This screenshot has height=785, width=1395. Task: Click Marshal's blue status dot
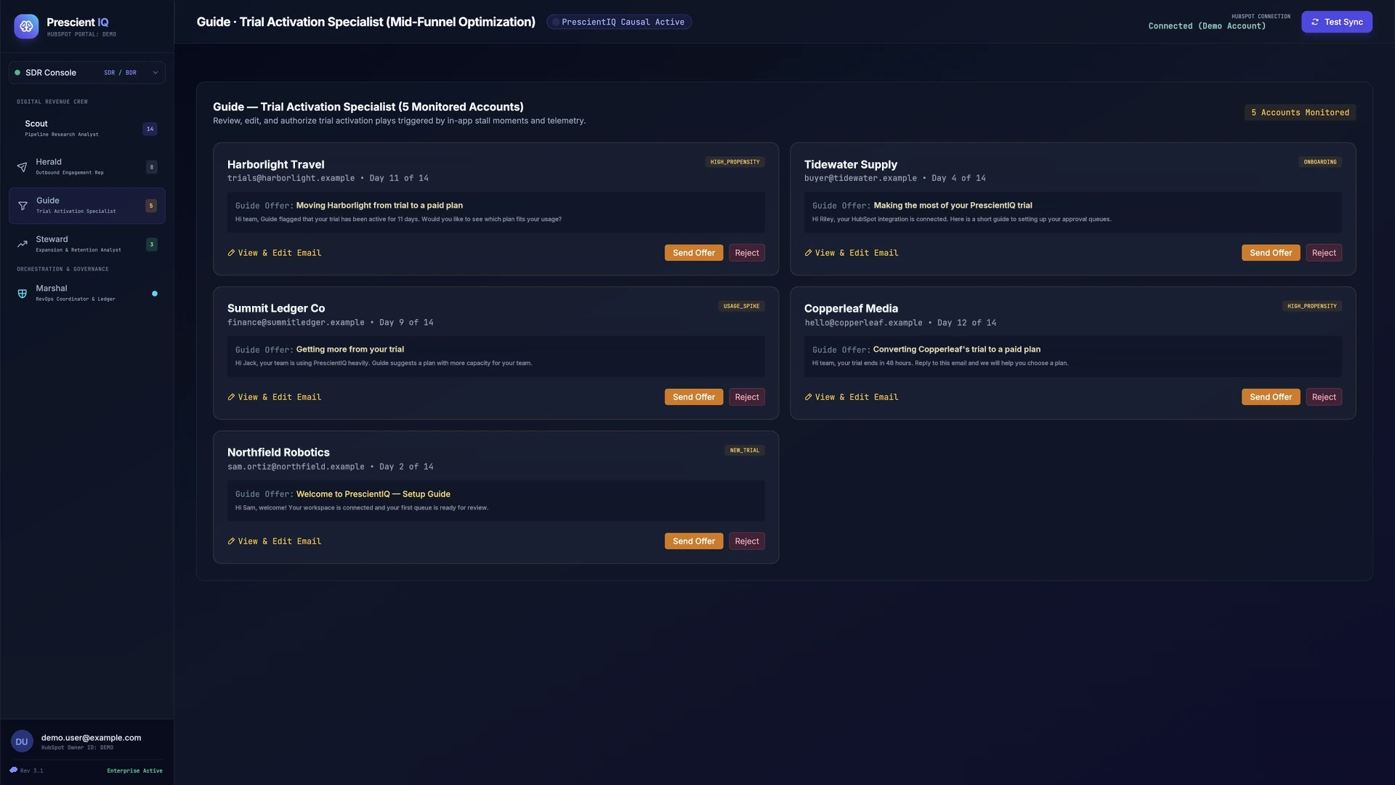pyautogui.click(x=155, y=294)
